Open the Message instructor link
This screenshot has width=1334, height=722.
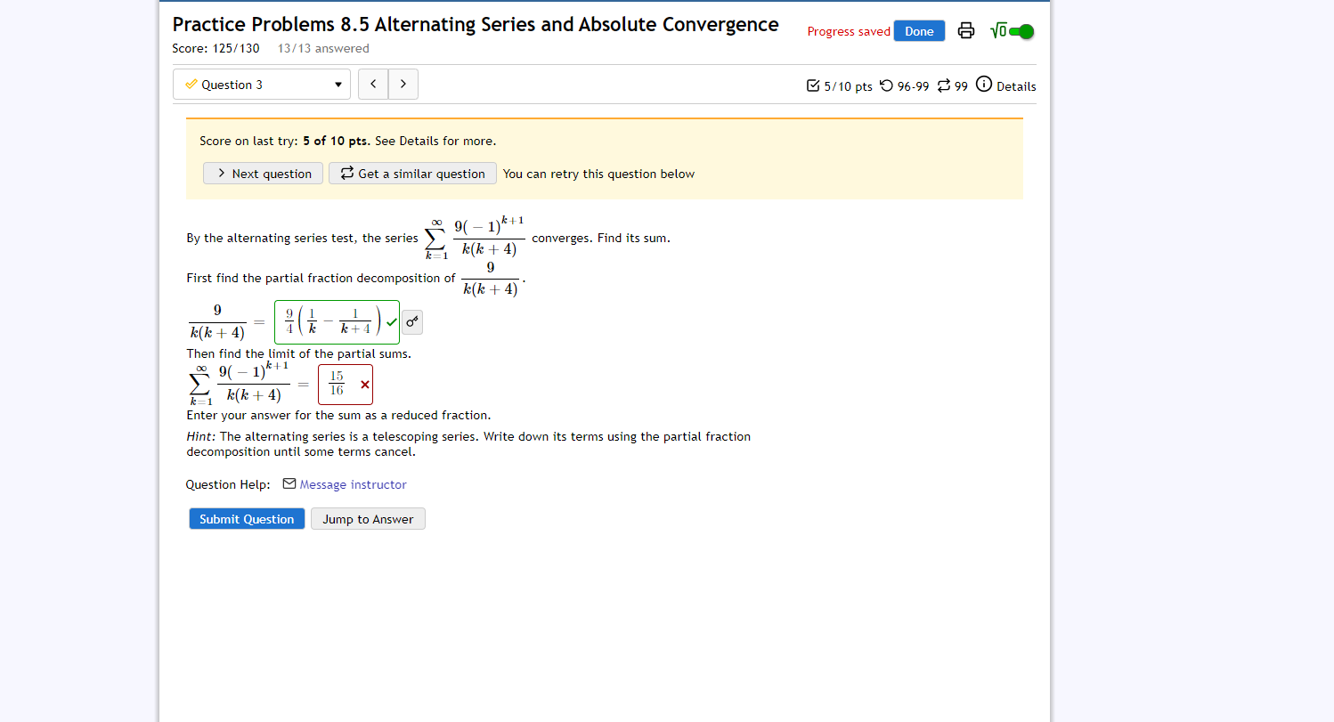tap(353, 483)
